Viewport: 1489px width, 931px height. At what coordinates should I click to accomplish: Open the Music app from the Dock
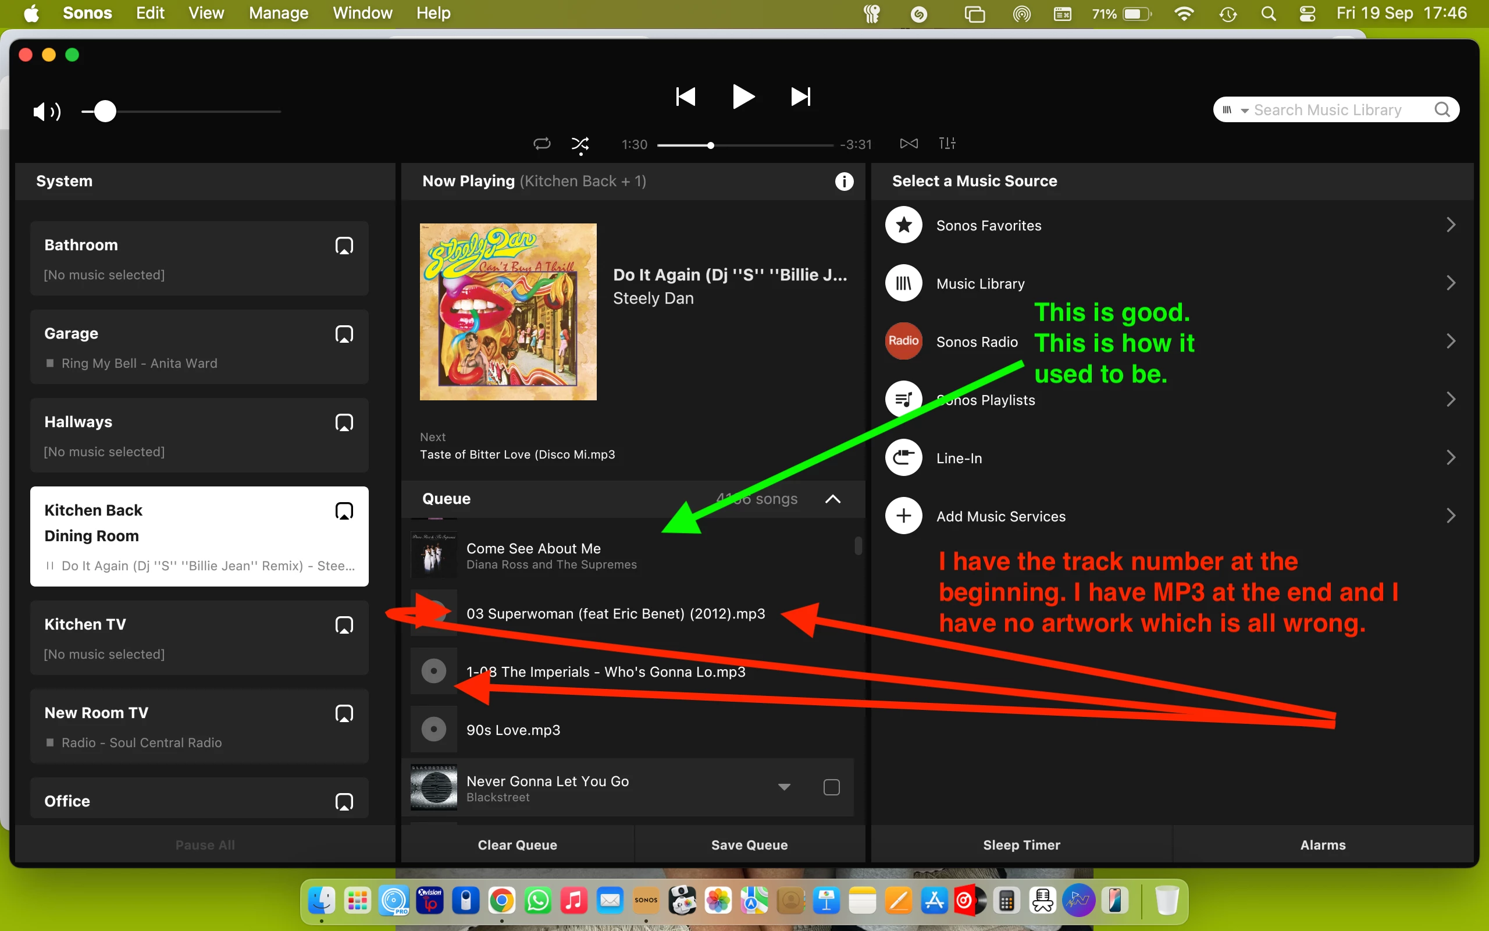(x=574, y=901)
